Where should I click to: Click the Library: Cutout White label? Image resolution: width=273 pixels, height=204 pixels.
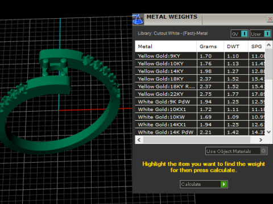pyautogui.click(x=173, y=33)
